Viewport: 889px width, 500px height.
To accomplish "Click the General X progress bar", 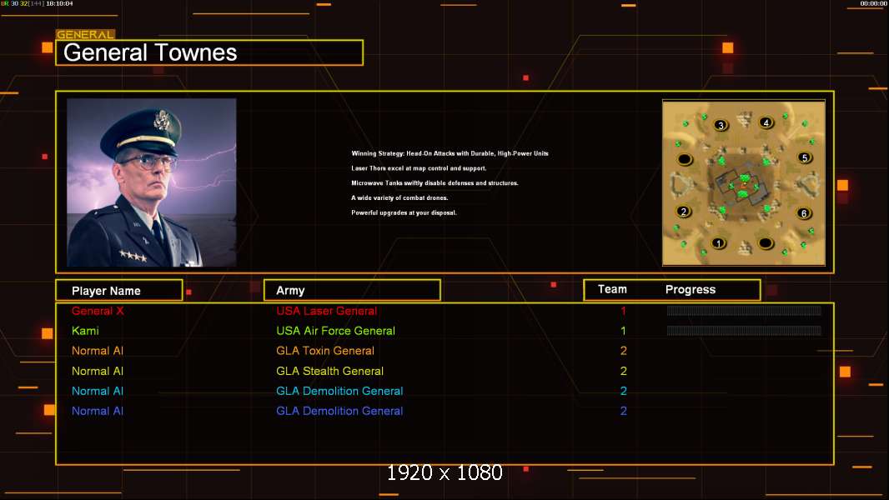I will click(x=744, y=310).
